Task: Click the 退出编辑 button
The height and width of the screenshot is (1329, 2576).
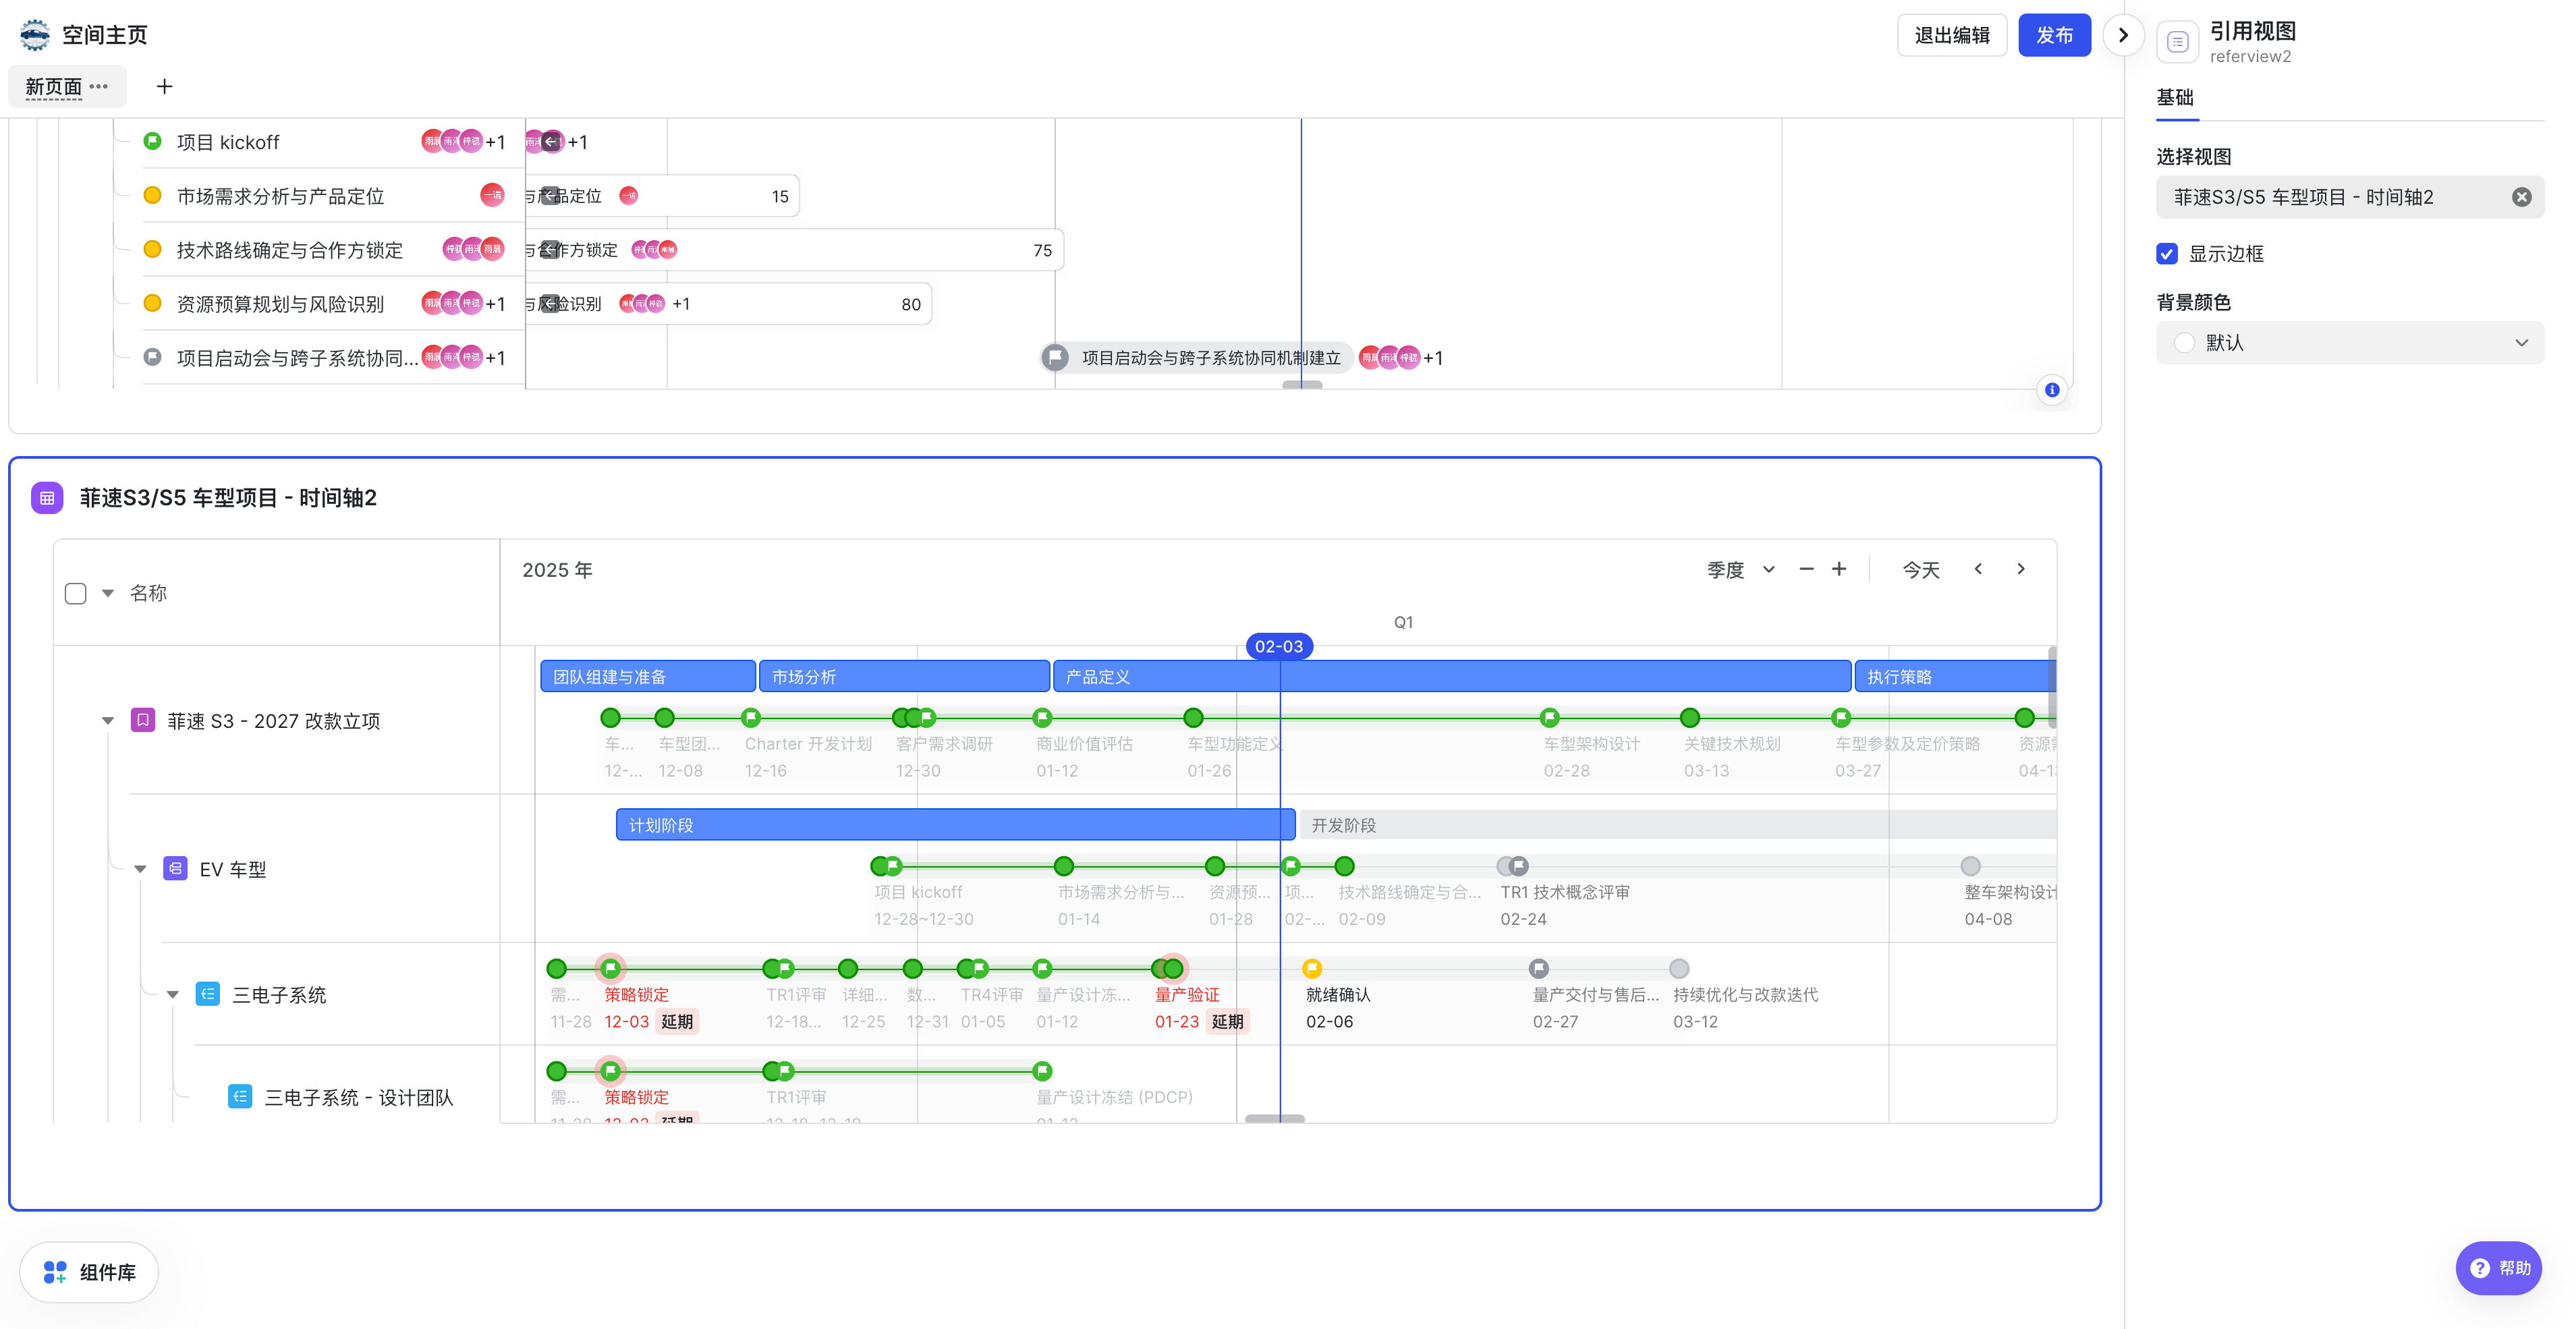Action: [x=1951, y=35]
